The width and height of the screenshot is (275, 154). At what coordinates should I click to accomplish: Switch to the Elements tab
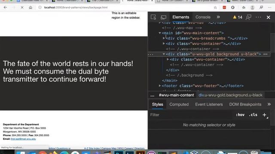coord(180,17)
